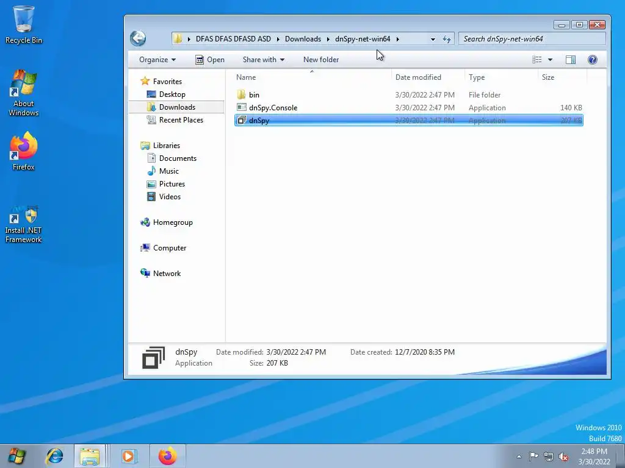The image size is (625, 468).
Task: Click in the Search dnSpy-net-win64 box
Action: point(532,38)
